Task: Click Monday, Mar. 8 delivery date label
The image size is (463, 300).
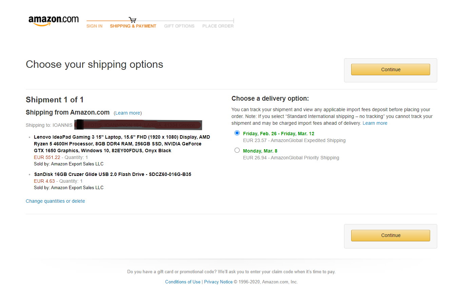Action: tap(260, 151)
